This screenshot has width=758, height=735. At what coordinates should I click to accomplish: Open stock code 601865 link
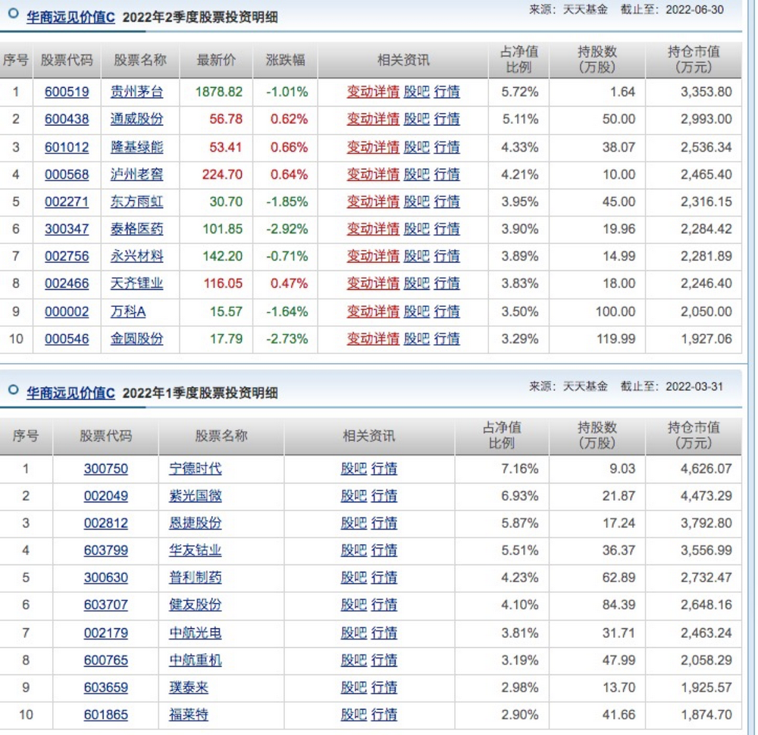tap(106, 715)
